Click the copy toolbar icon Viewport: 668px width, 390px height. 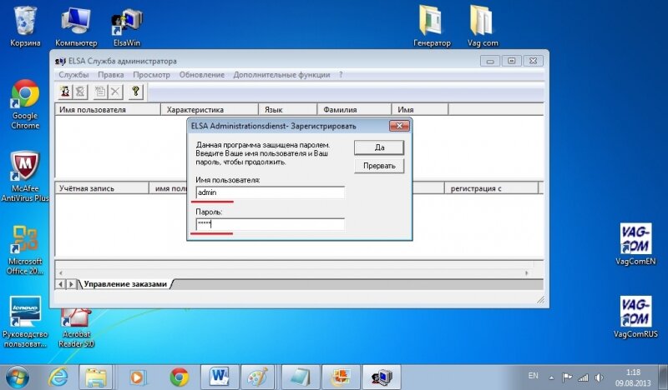pyautogui.click(x=100, y=92)
